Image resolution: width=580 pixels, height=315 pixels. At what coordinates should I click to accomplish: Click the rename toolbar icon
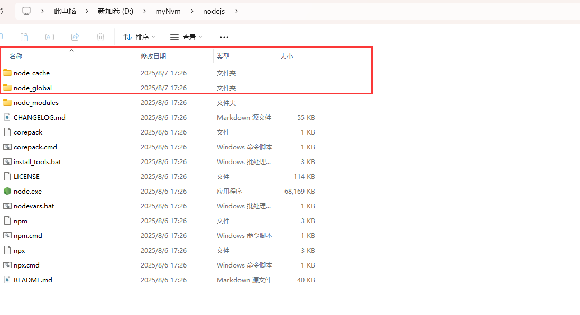click(50, 37)
